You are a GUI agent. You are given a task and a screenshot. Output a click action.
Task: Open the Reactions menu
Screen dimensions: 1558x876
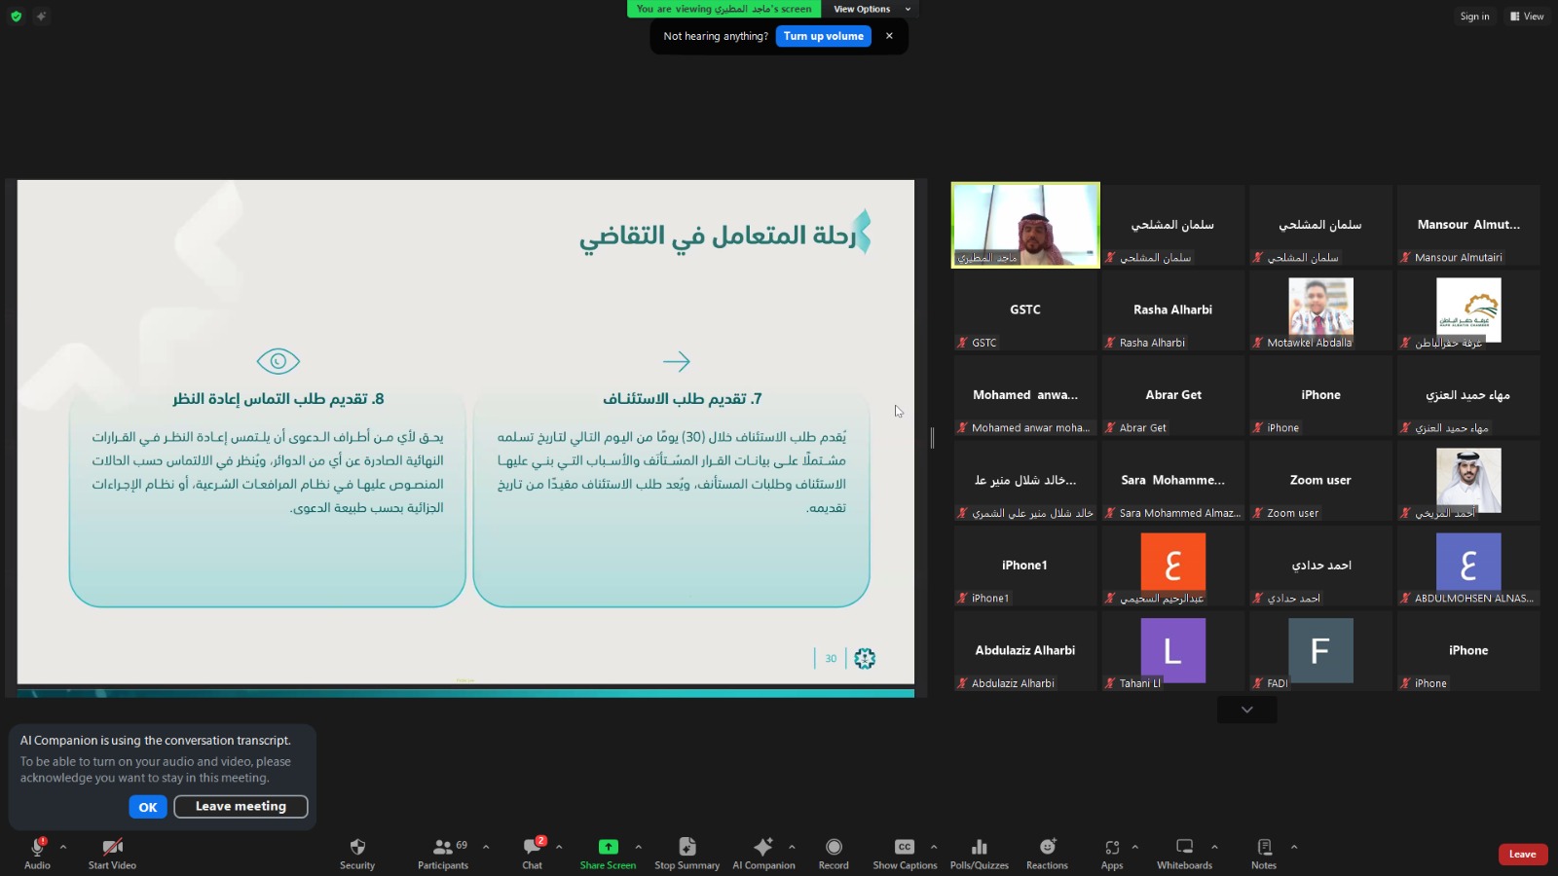[1047, 848]
